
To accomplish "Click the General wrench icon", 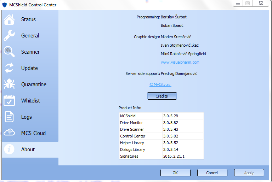I will tap(9, 35).
